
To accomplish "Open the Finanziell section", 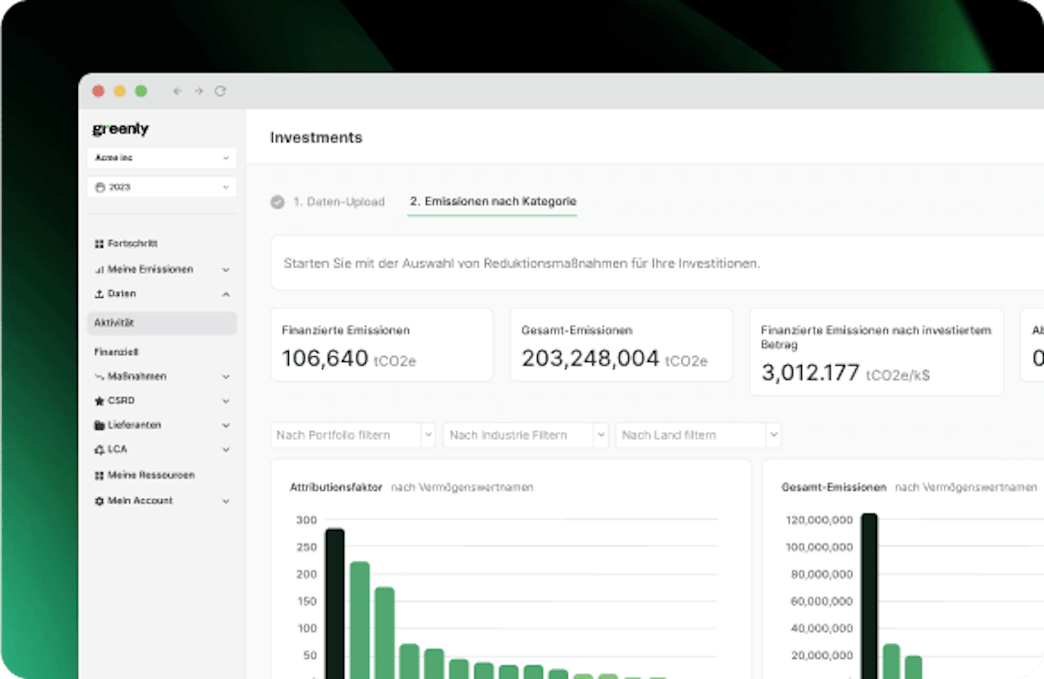I will coord(116,351).
